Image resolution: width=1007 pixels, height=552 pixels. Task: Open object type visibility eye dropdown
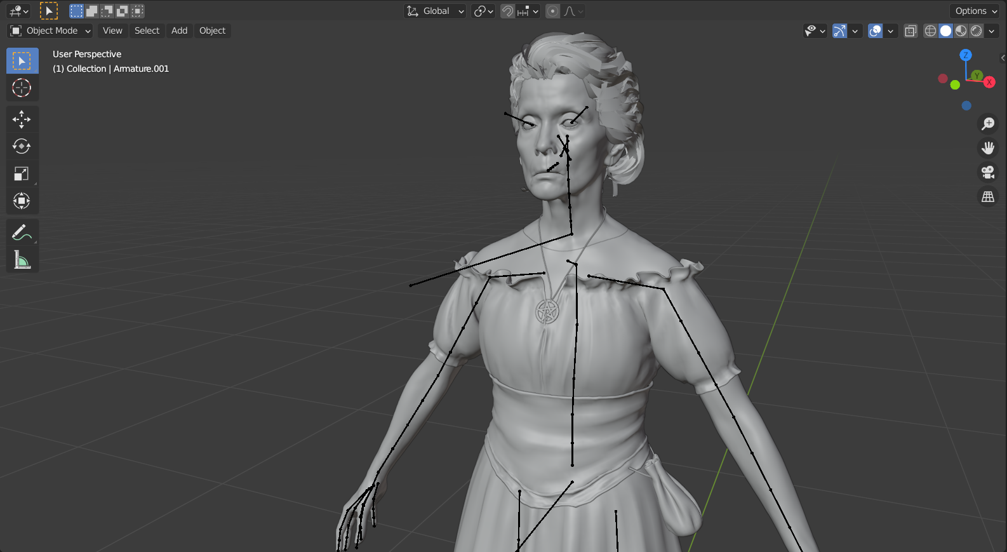815,30
